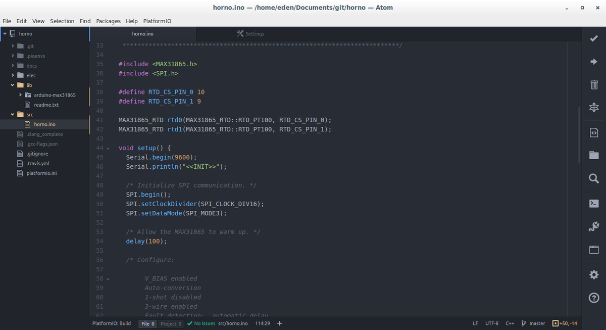606x330 pixels.
Task: Select the horno.ino editor tab
Action: (143, 34)
